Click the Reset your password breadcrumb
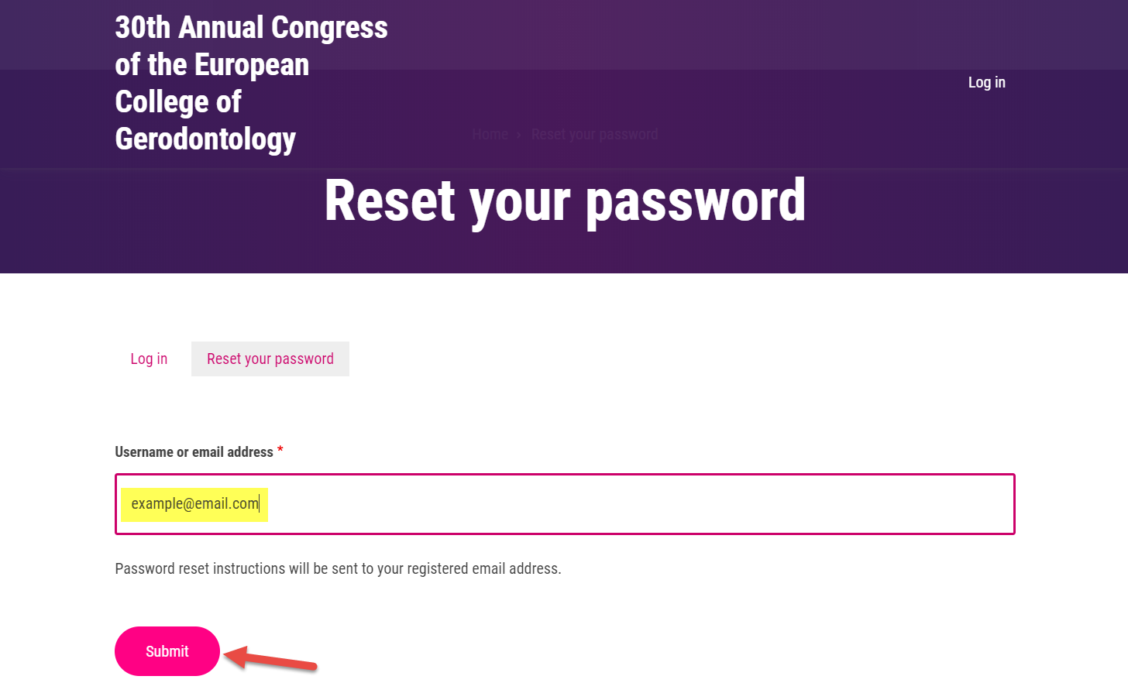This screenshot has height=683, width=1128. pos(594,135)
